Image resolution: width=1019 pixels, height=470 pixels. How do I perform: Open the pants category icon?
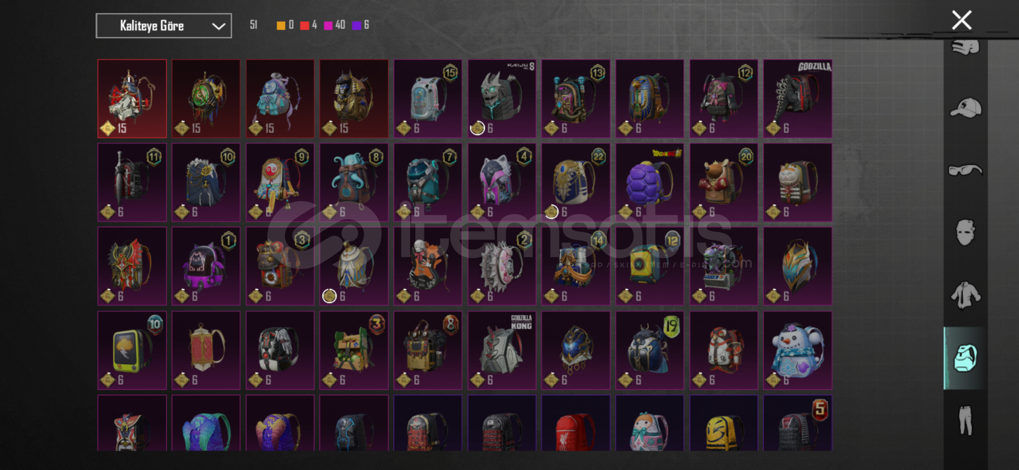965,420
